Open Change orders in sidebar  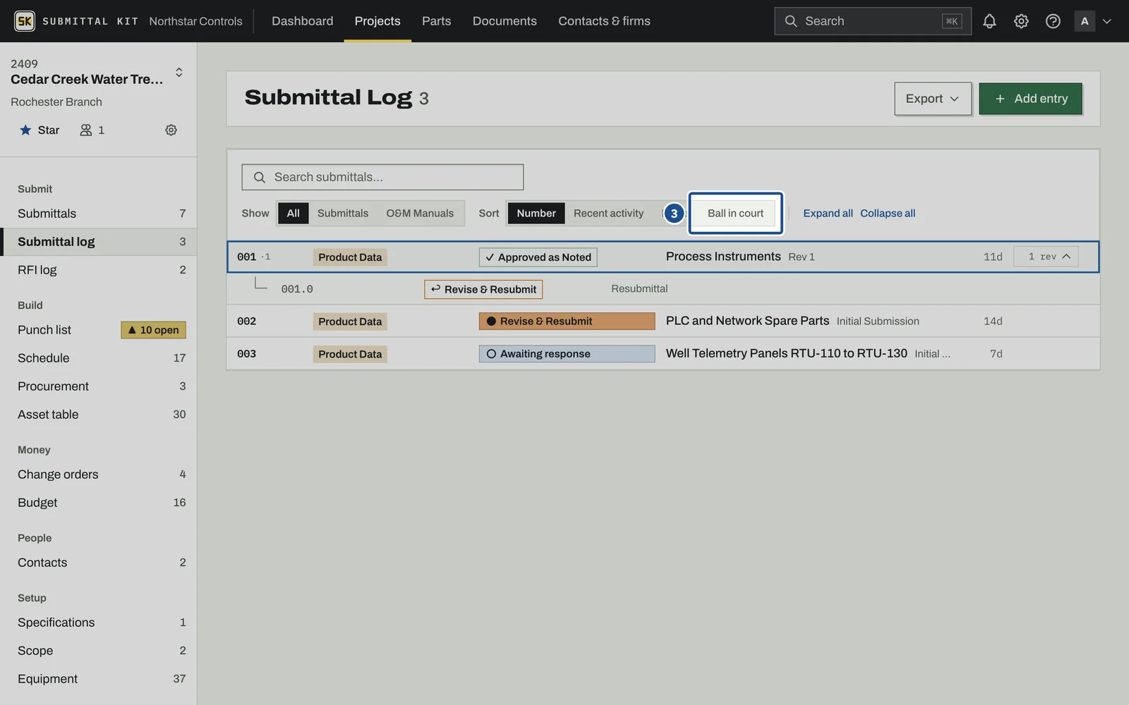coord(98,474)
